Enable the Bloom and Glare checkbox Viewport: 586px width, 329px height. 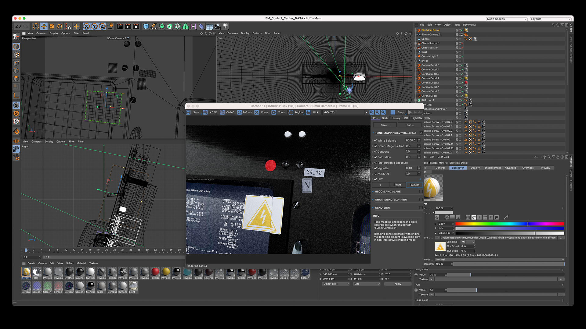[x=421, y=192]
